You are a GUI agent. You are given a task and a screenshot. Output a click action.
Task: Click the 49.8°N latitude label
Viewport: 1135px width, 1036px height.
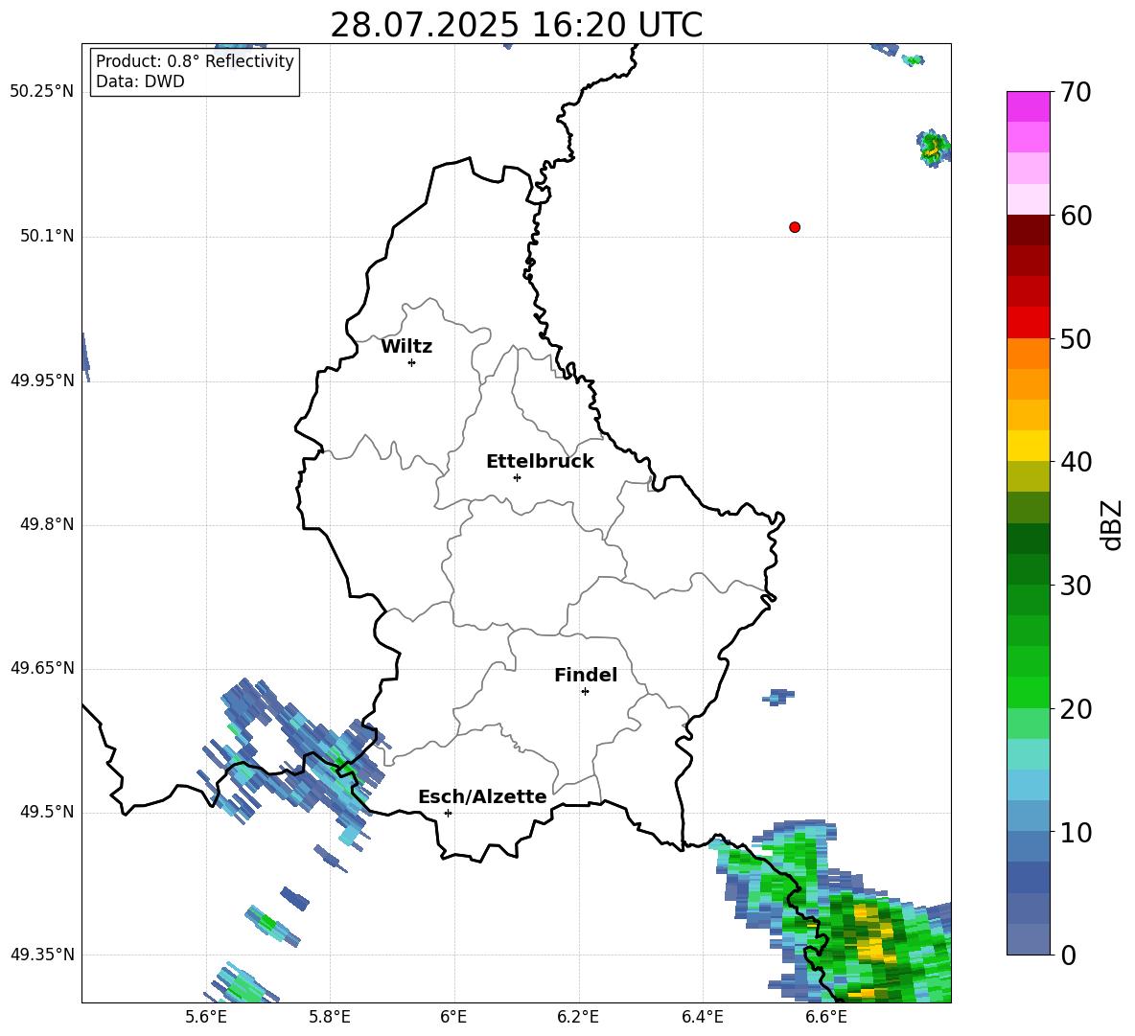(x=47, y=524)
